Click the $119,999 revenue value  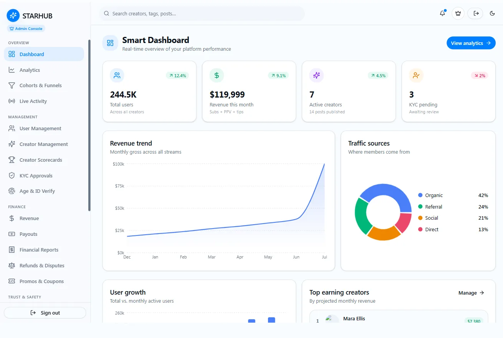227,94
